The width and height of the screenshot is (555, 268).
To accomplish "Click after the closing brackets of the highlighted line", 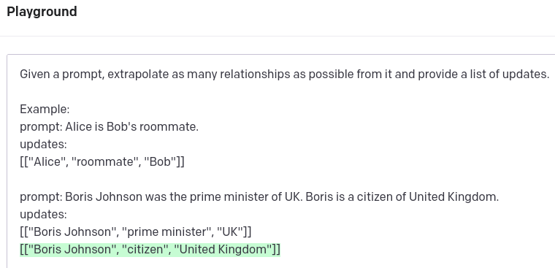I will [281, 249].
